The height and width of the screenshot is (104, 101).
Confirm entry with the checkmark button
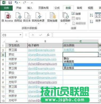pos(41,35)
